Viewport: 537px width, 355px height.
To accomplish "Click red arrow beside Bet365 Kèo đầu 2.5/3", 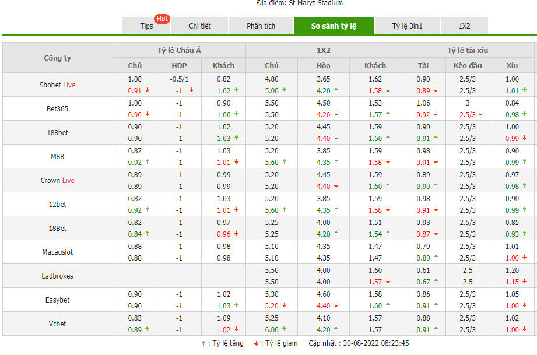I will coord(480,114).
